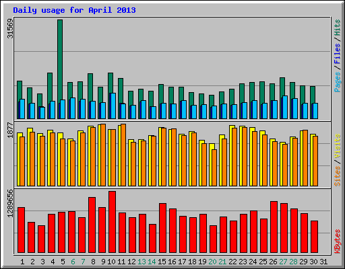Screen dimensions: 345x269
Task: Select green weekend day label 20
Action: 212,262
